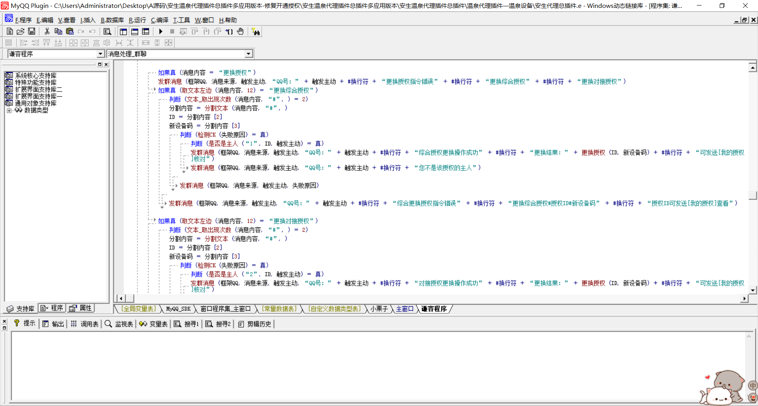Click the Paste clipboard icon
Screen dimensions: 758x406
pos(70,32)
